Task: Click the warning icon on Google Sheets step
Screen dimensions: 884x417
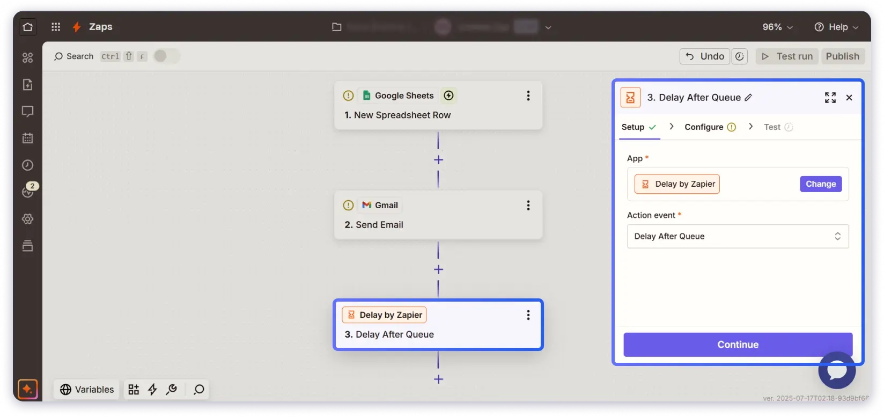Action: [348, 96]
